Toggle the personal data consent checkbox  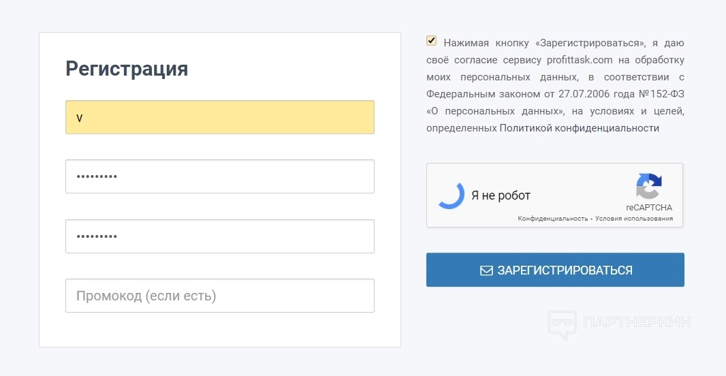[x=432, y=41]
